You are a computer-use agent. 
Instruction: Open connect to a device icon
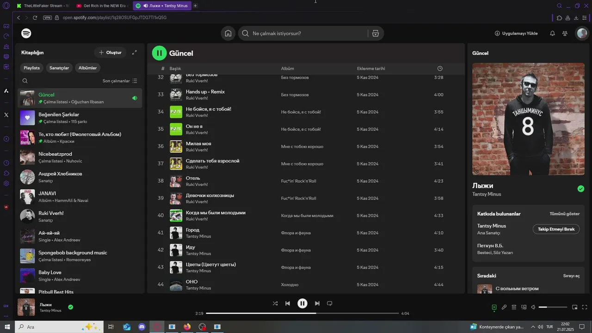click(524, 307)
